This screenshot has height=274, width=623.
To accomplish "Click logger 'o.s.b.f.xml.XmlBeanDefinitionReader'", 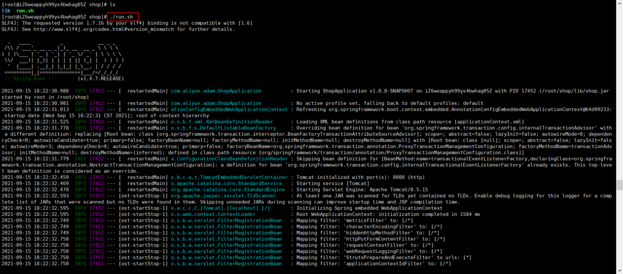I will coord(221,122).
